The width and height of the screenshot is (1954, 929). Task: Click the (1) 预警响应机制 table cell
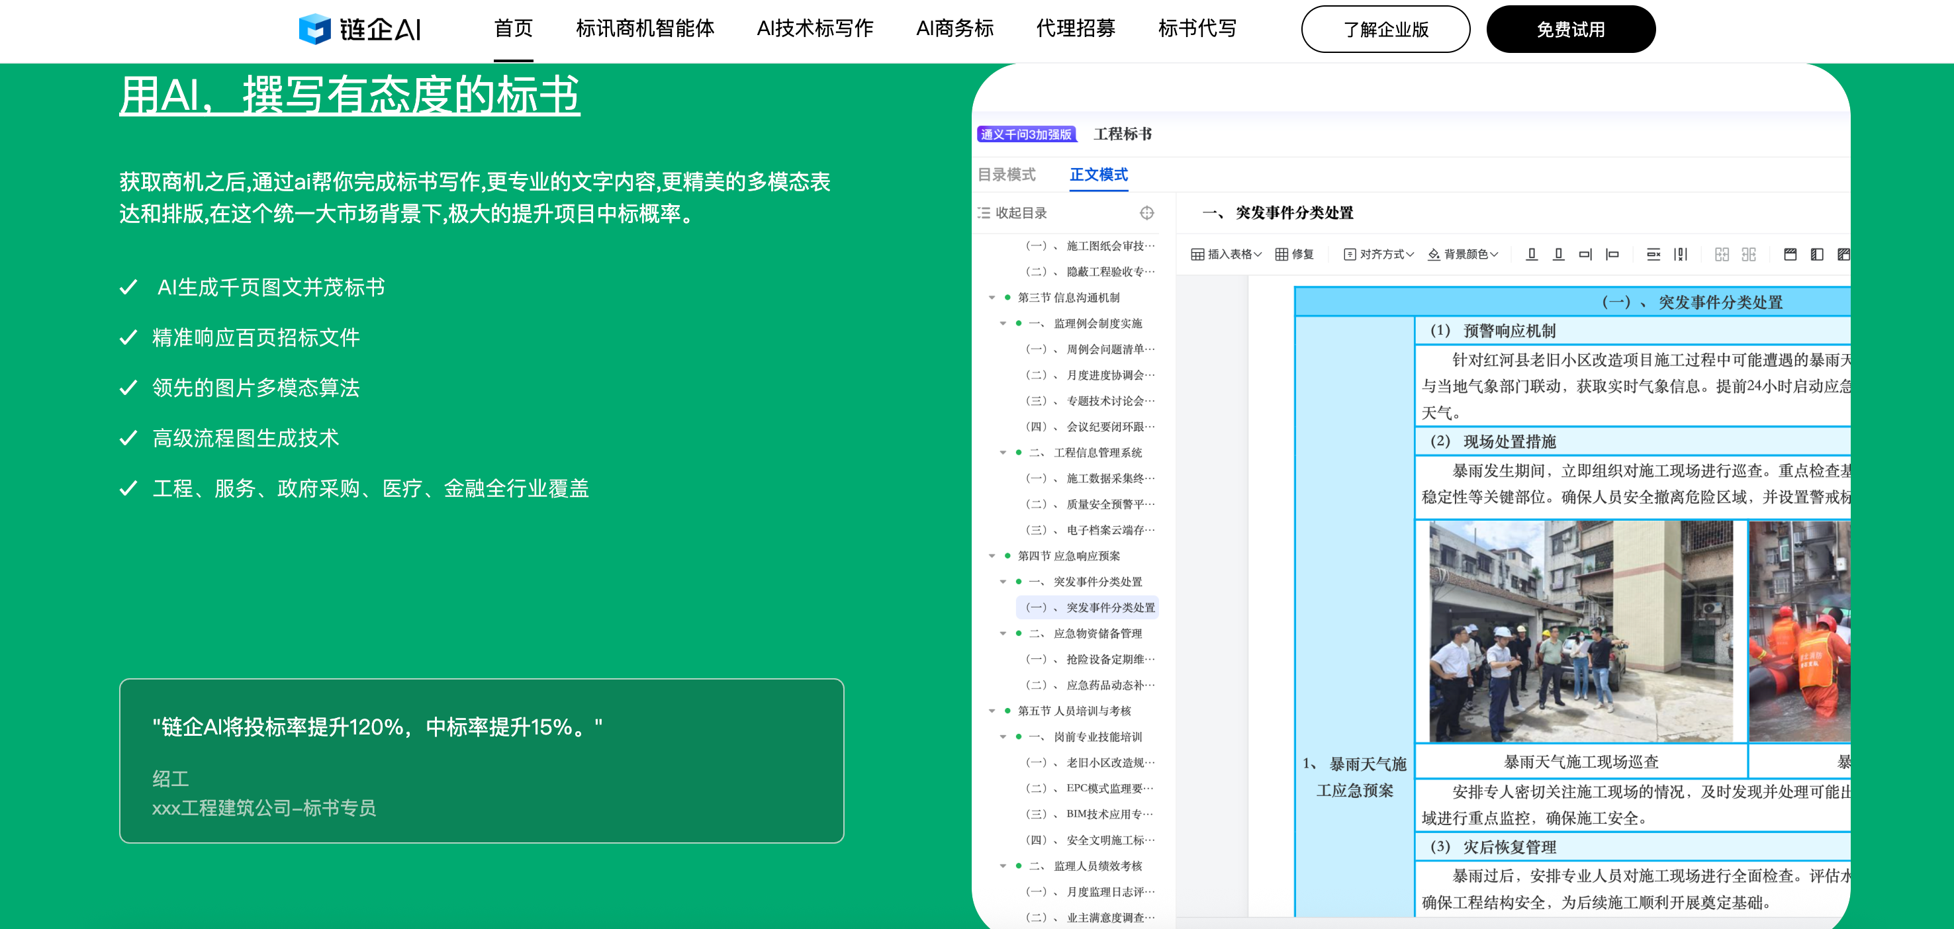coord(1632,331)
